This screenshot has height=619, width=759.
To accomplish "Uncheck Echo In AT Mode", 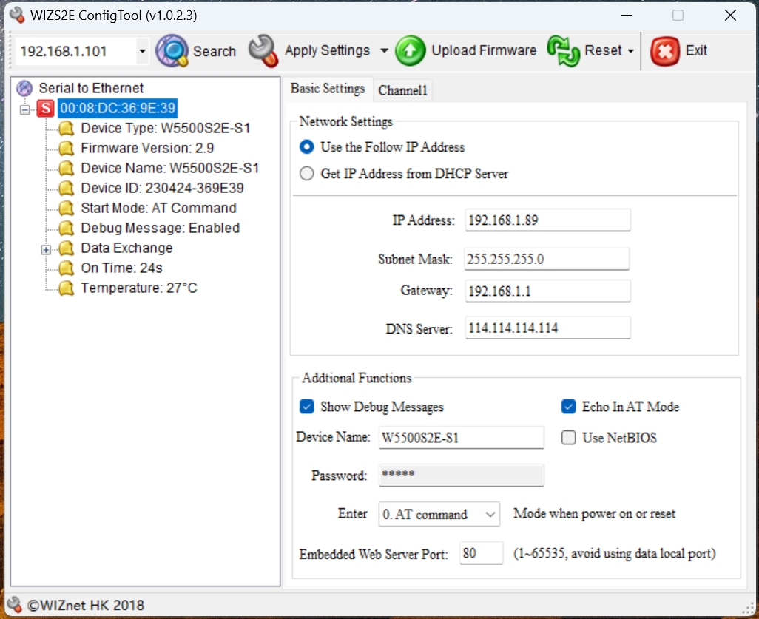I will [x=568, y=407].
